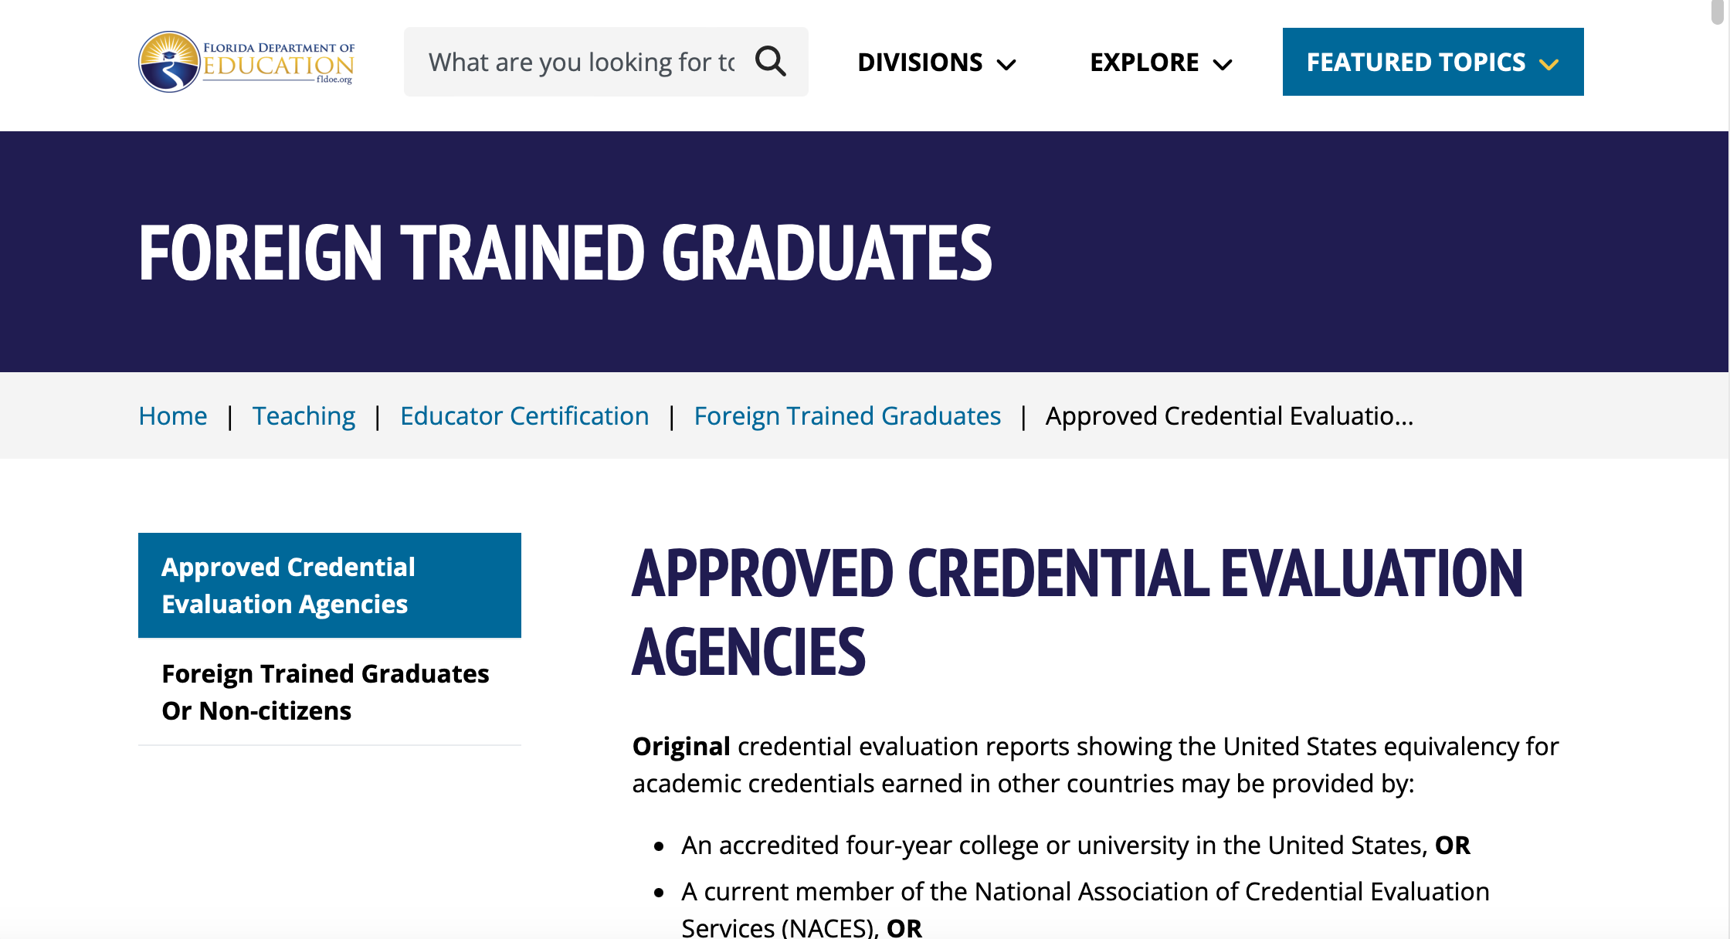Click the Florida Department of Education logo
Image resolution: width=1730 pixels, height=939 pixels.
(x=246, y=62)
